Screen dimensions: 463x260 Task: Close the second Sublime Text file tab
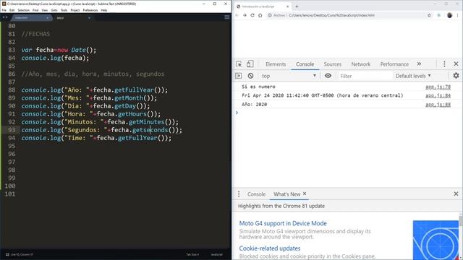point(89,18)
